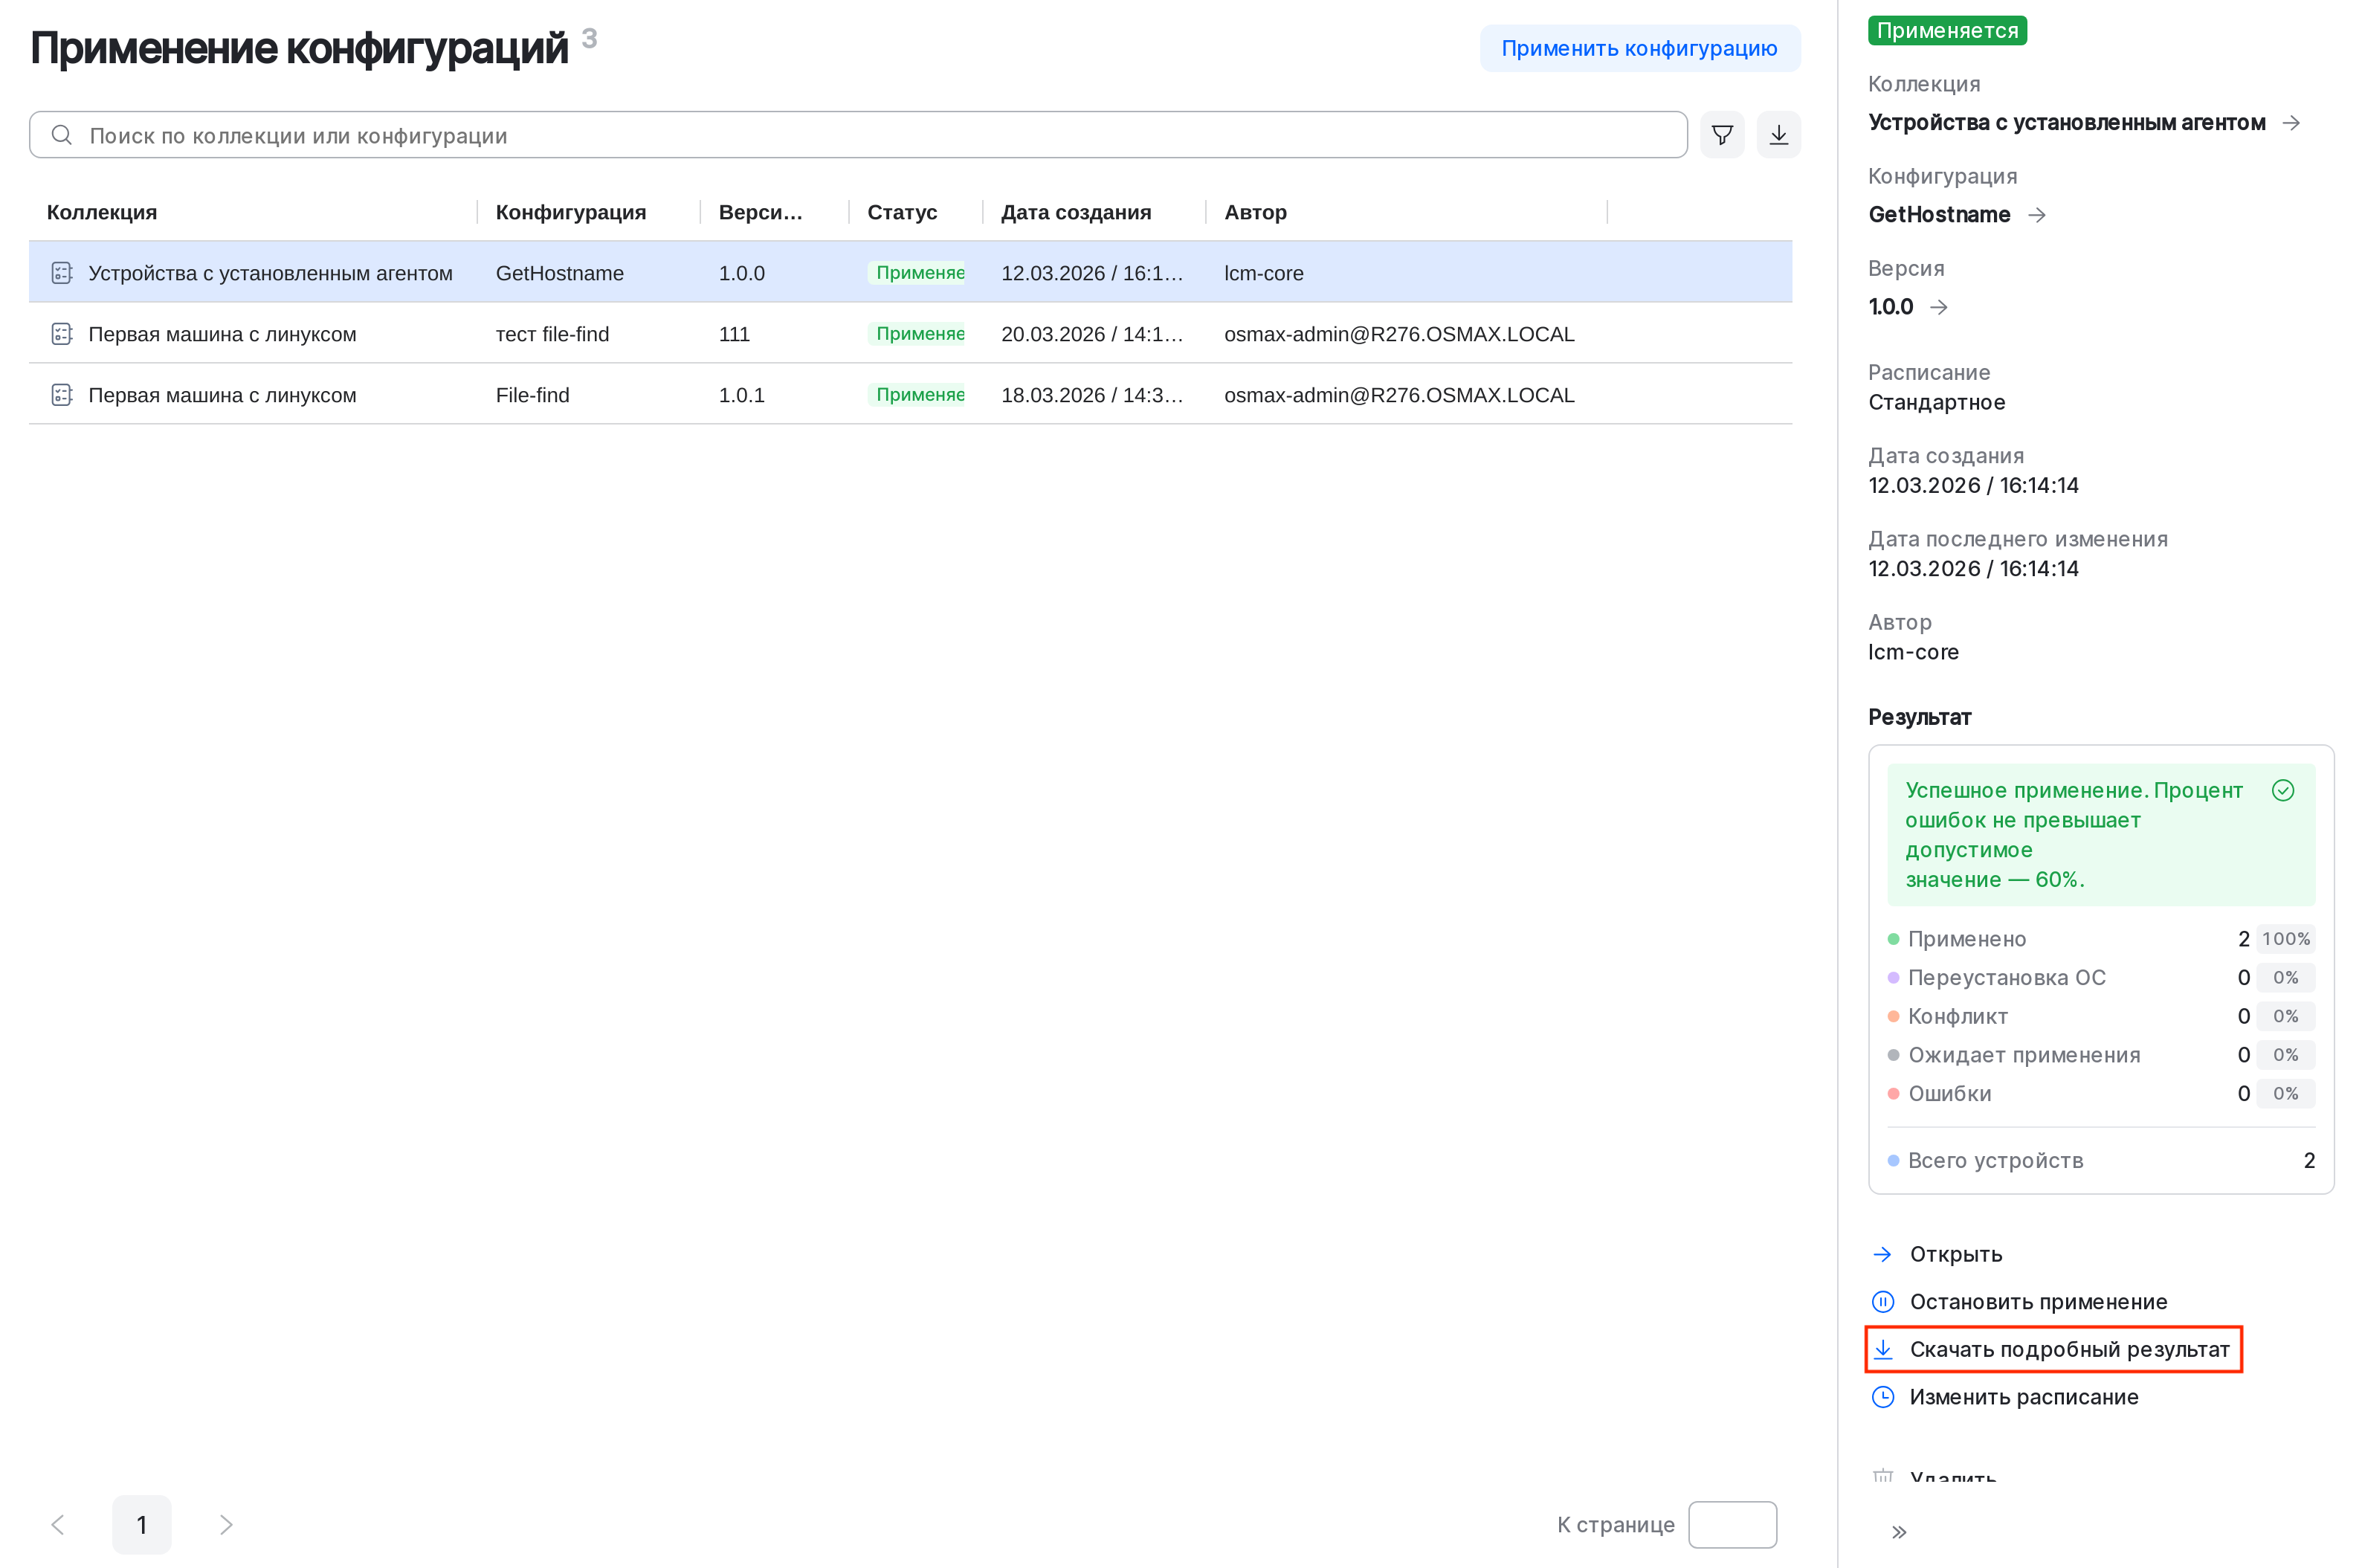Click the magnifier icon in the search field
The height and width of the screenshot is (1568, 2362).
62,134
